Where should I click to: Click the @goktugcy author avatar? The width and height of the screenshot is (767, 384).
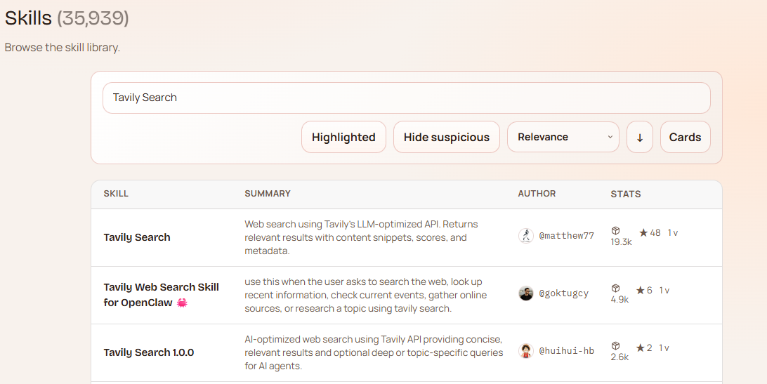[526, 293]
